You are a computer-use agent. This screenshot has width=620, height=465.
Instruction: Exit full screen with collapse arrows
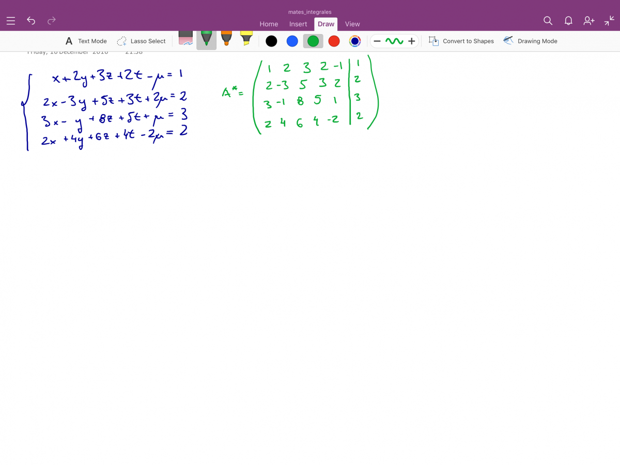609,21
